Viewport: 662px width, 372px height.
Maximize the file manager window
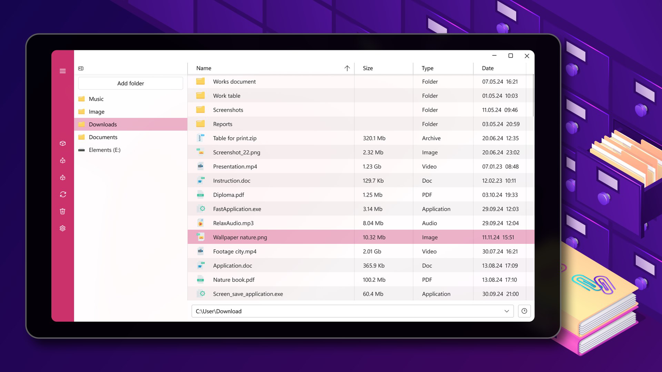pos(510,56)
